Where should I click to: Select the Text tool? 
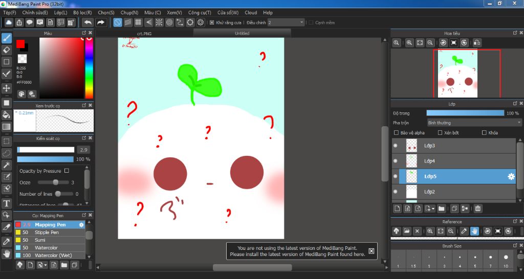click(6, 203)
